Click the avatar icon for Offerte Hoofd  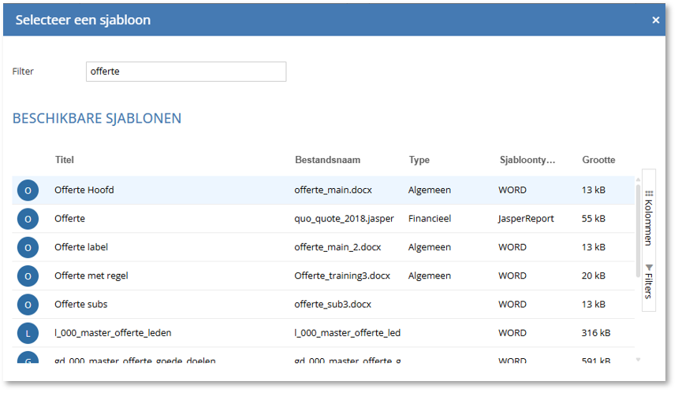click(28, 191)
